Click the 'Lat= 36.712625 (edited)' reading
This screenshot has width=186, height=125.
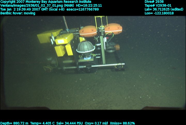[164, 9]
